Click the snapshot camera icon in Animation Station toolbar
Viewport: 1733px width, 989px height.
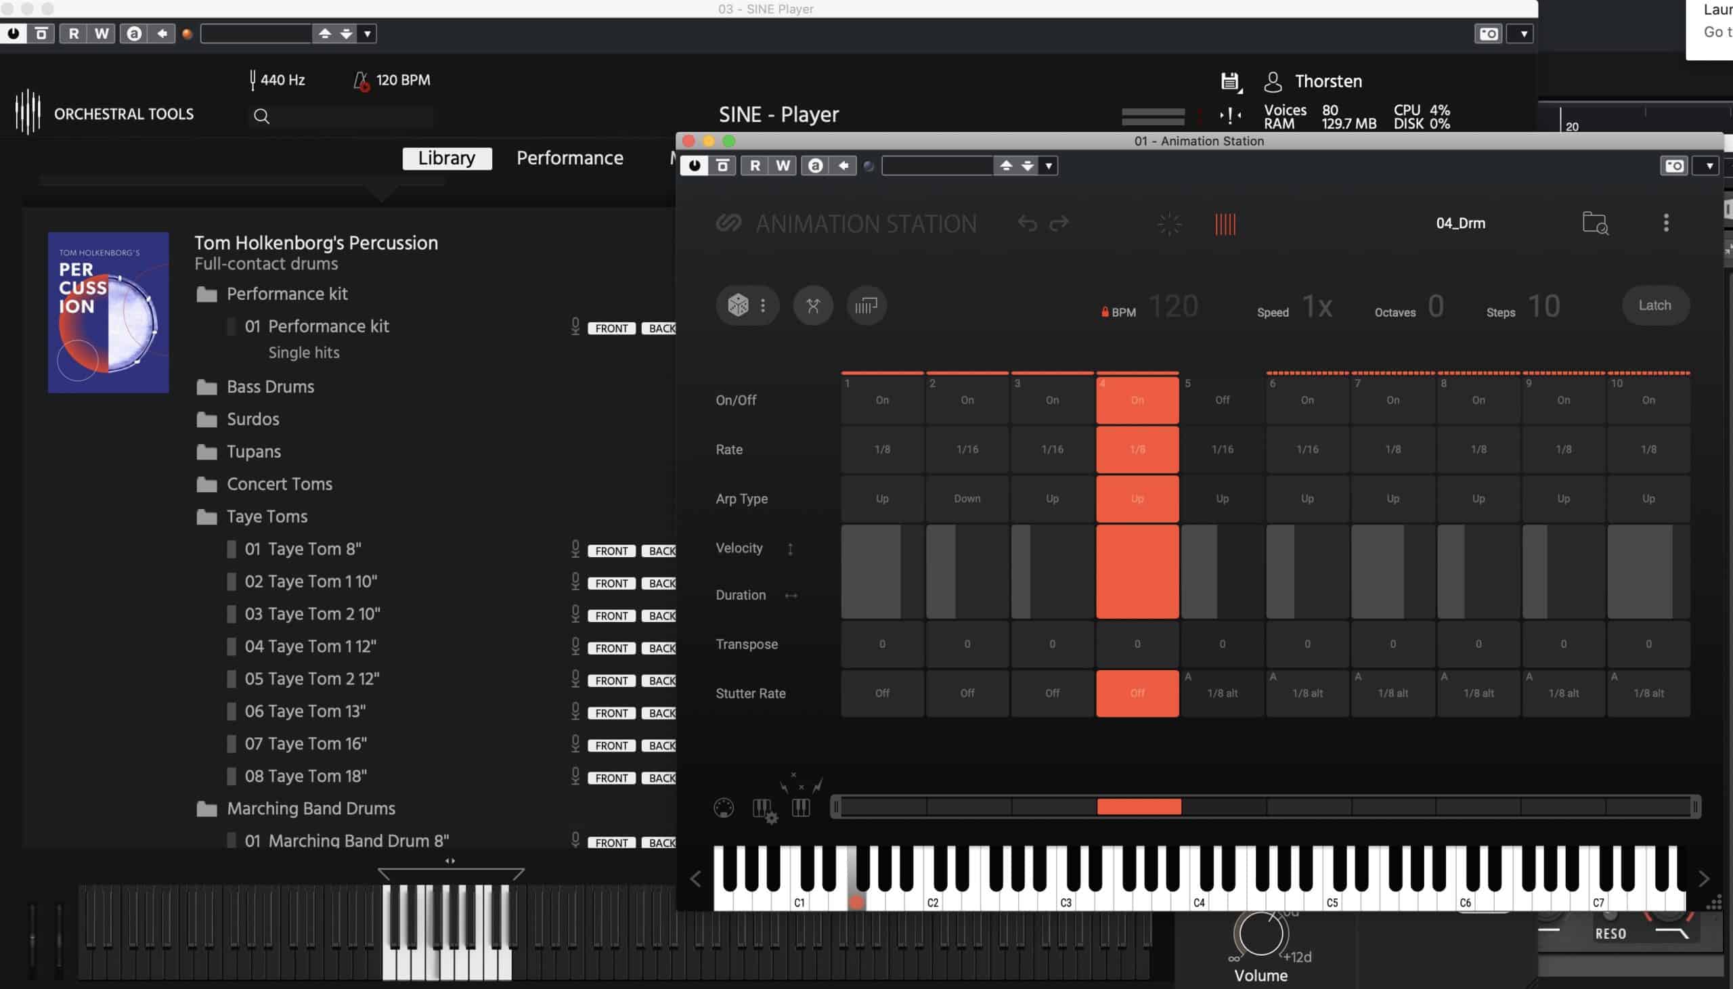pyautogui.click(x=1674, y=166)
